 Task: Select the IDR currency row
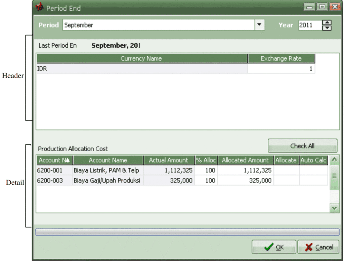click(x=142, y=69)
